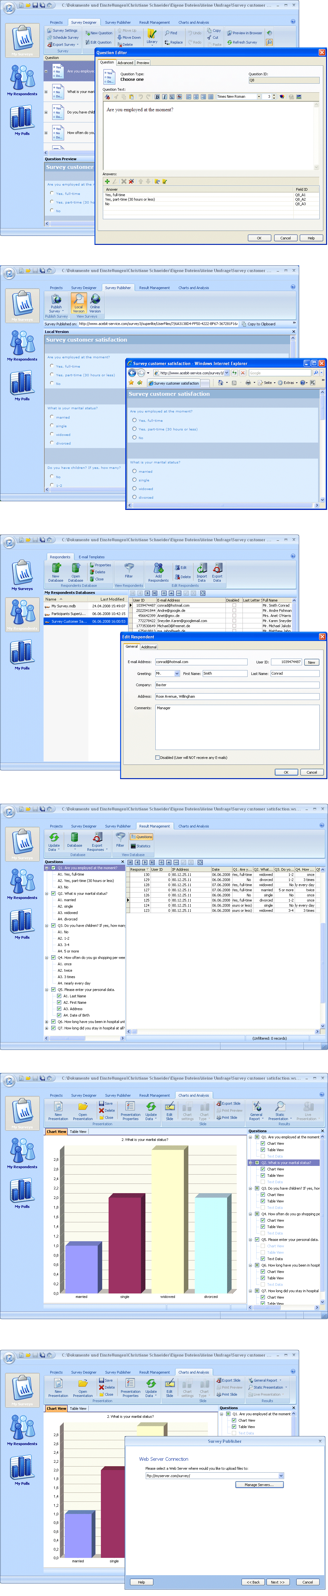Viewport: 328px width, 1596px height.
Task: Click the Replace tool
Action: tap(173, 42)
